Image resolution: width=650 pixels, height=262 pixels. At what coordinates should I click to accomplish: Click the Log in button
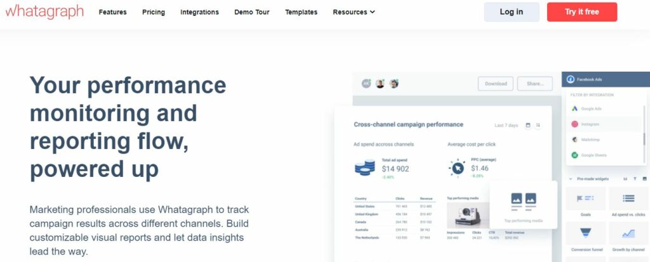[512, 12]
